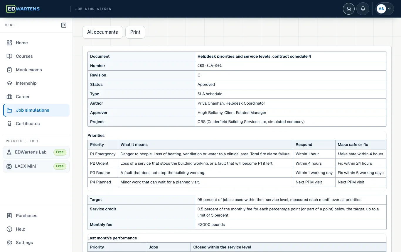Click the Career briefcase icon
Image resolution: width=401 pixels, height=252 pixels.
click(x=9, y=97)
